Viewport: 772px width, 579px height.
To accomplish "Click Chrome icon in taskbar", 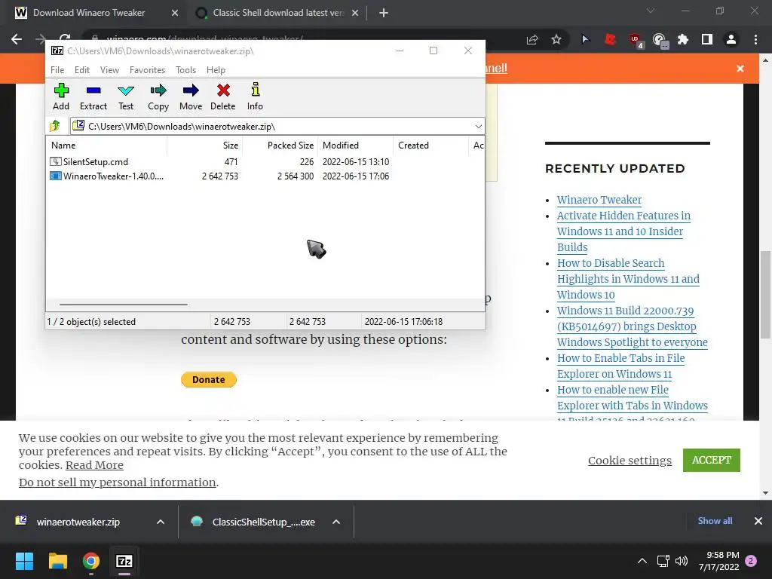I will pos(91,561).
